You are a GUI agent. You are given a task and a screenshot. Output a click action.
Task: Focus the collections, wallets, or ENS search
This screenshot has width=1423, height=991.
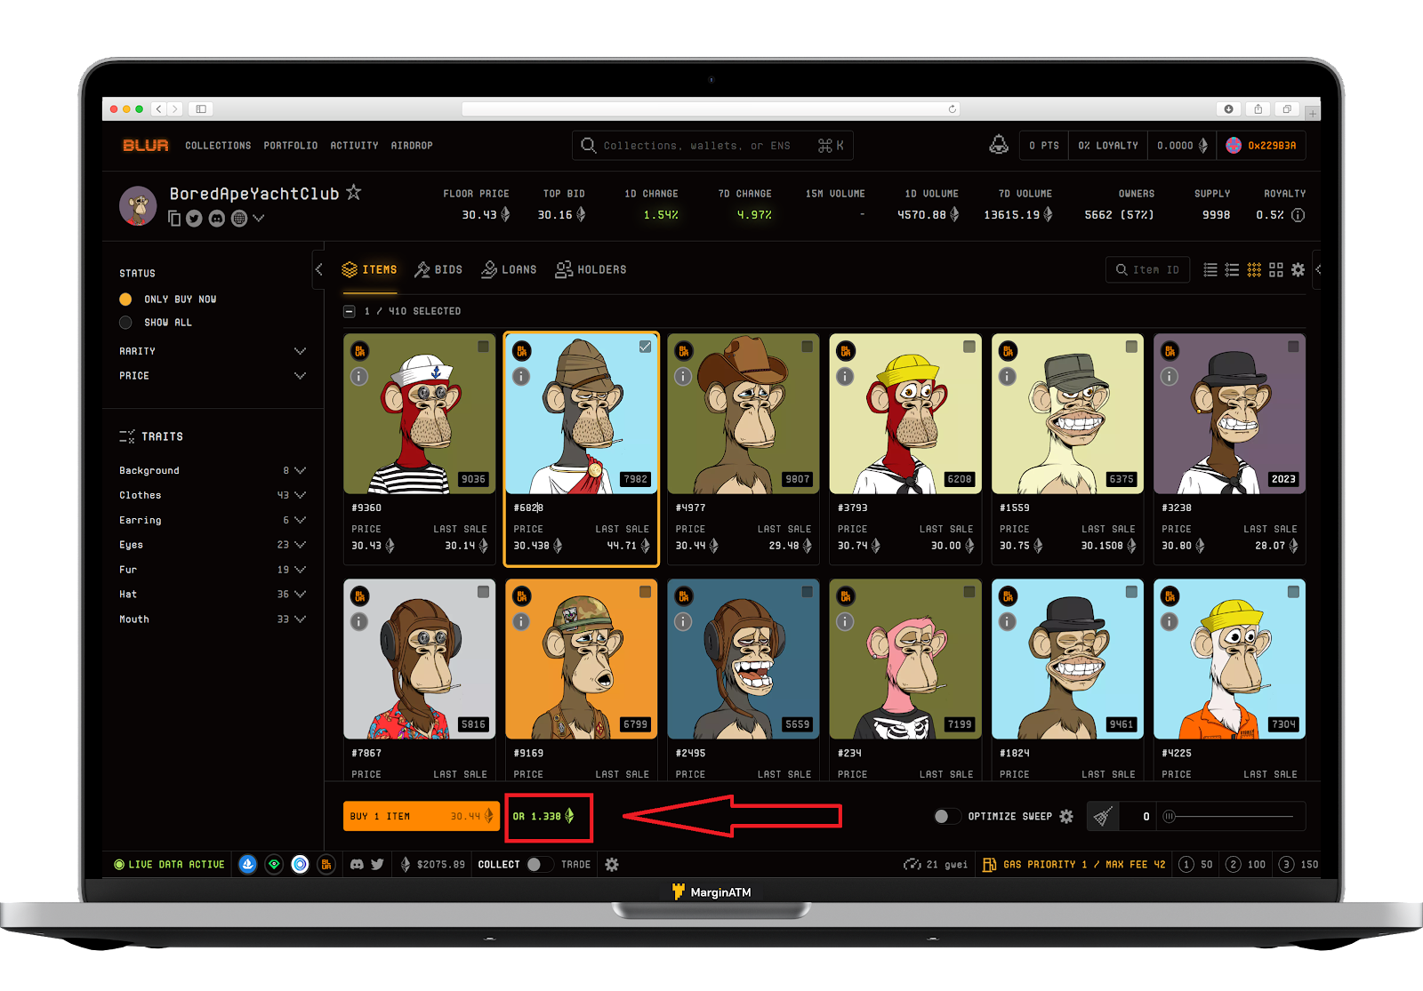[712, 145]
